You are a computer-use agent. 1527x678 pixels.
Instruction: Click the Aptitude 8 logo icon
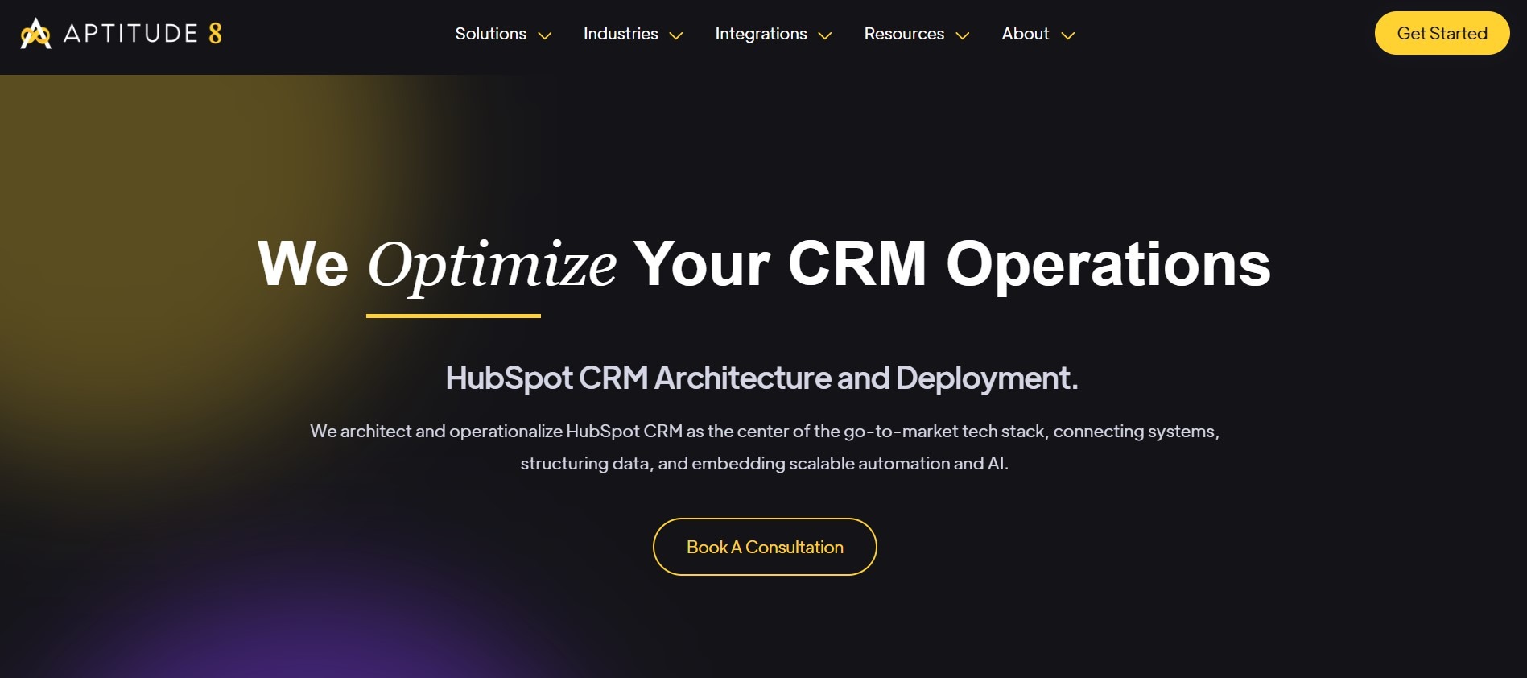35,33
